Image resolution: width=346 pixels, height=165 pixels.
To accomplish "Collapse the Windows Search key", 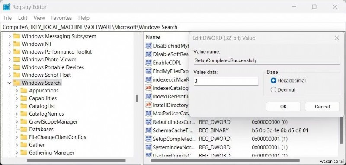I will [10, 83].
